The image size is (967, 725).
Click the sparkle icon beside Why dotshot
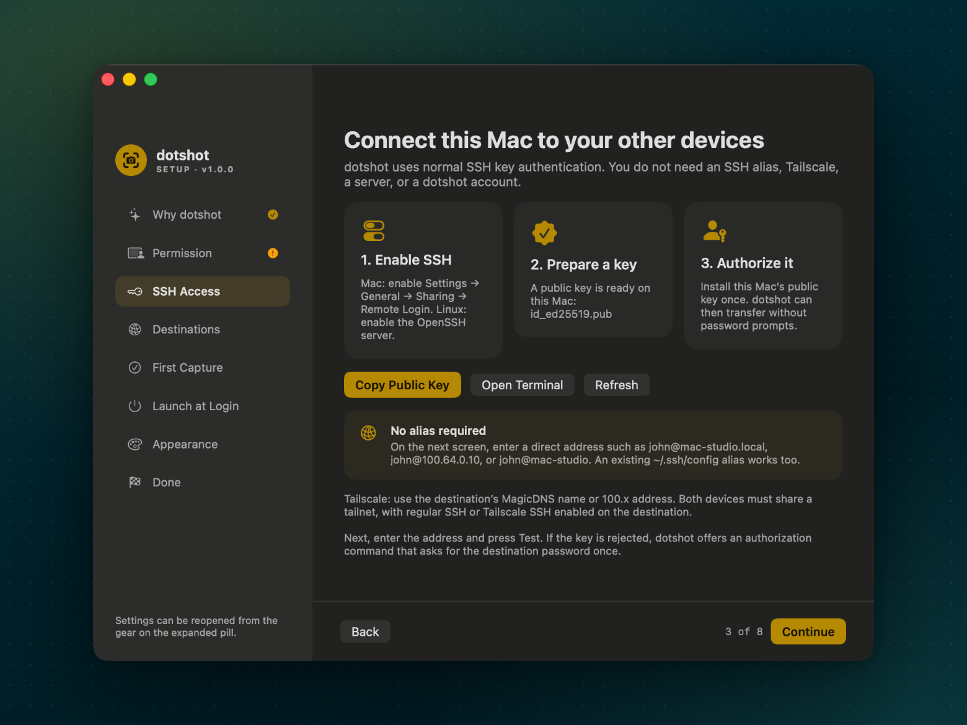pos(135,214)
